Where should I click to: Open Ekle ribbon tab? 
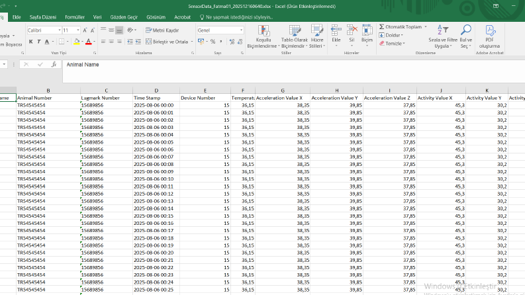17,17
